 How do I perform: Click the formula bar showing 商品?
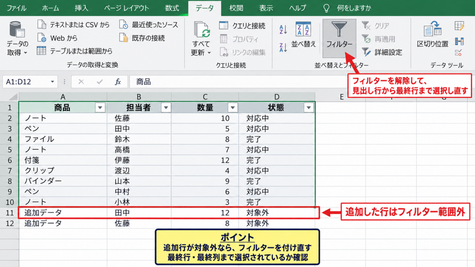click(237, 82)
